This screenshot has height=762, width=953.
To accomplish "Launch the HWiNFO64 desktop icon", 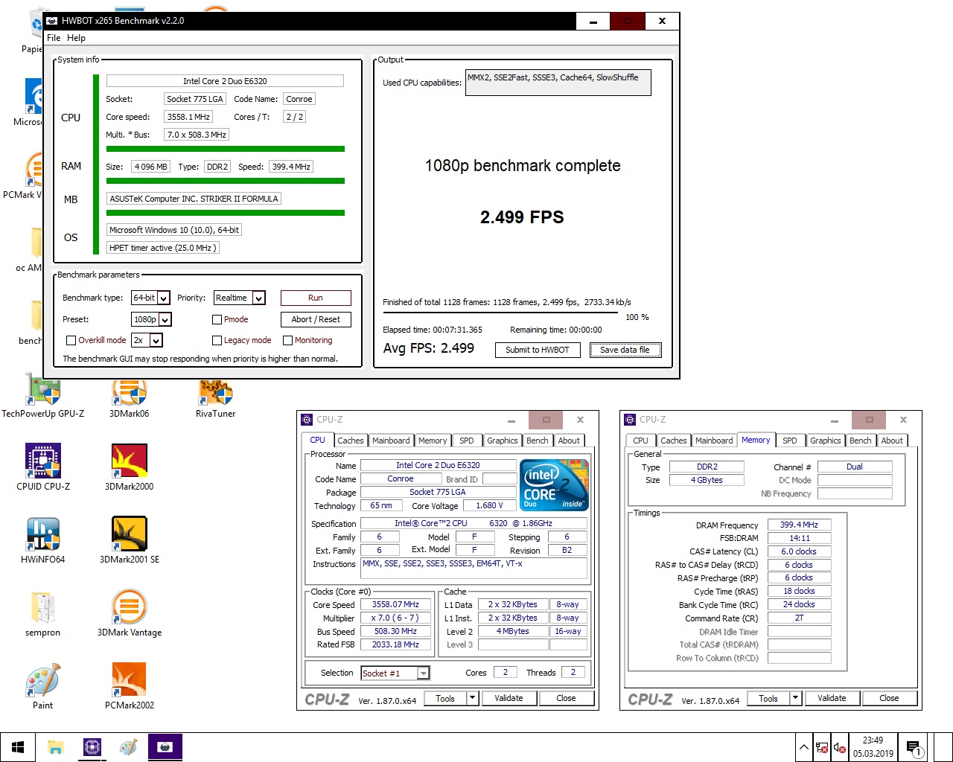I will tap(43, 540).
